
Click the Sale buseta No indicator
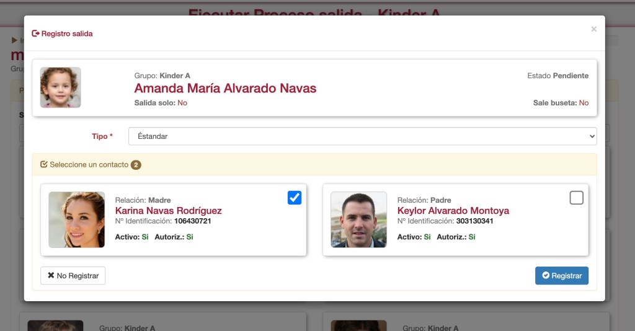pos(561,103)
